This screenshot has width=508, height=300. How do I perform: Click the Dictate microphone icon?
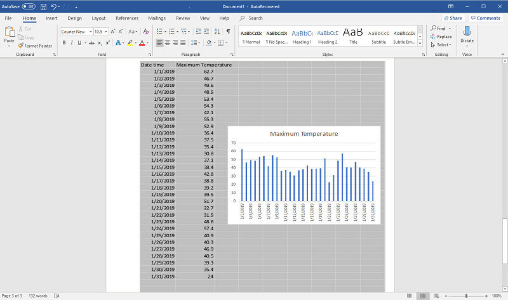click(x=467, y=31)
